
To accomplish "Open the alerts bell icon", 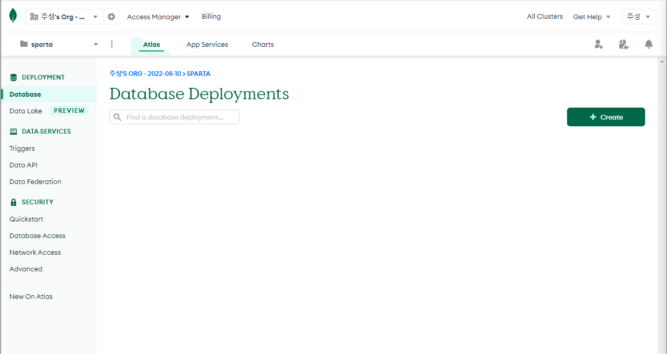I will 649,44.
